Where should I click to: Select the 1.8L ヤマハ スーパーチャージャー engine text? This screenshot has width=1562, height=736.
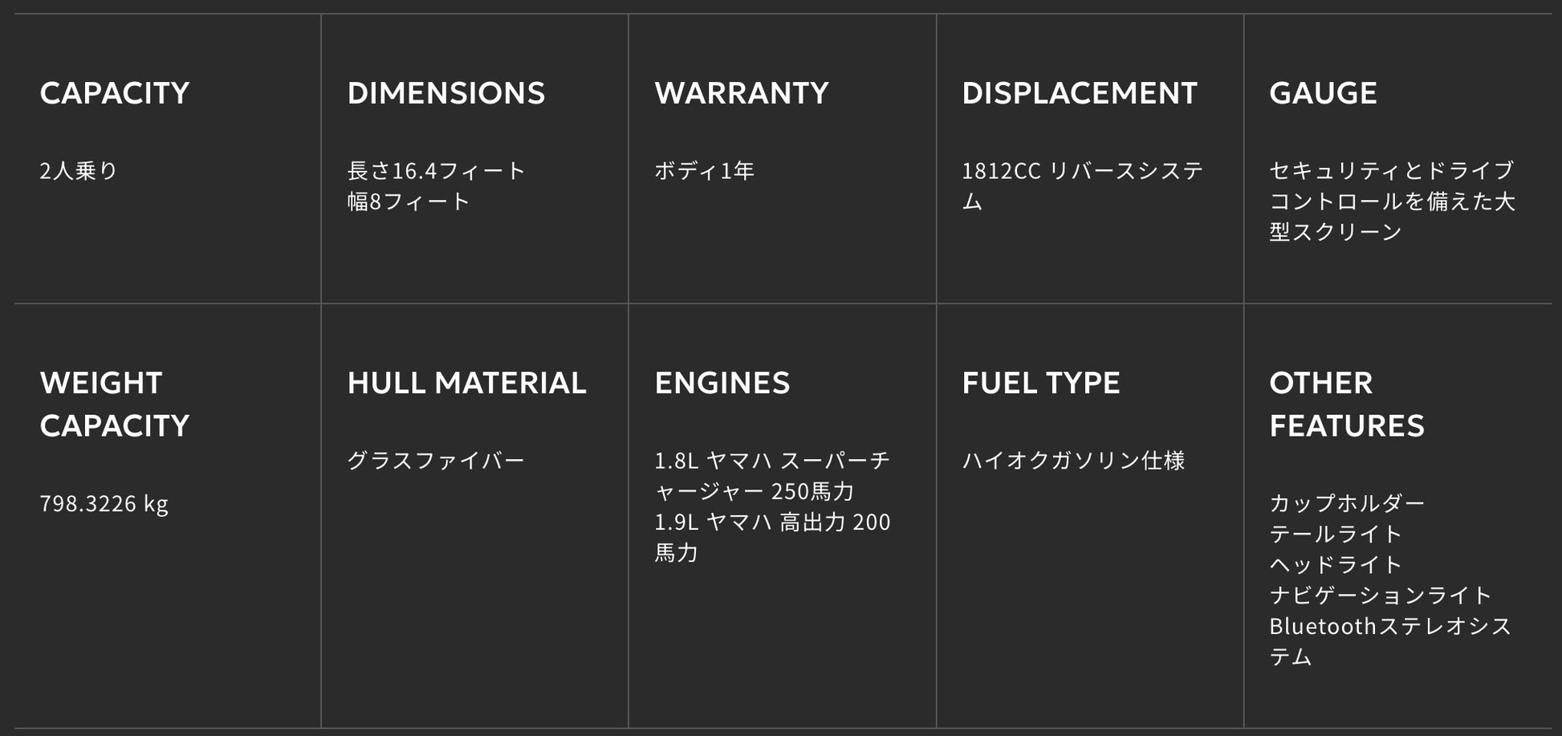(771, 475)
